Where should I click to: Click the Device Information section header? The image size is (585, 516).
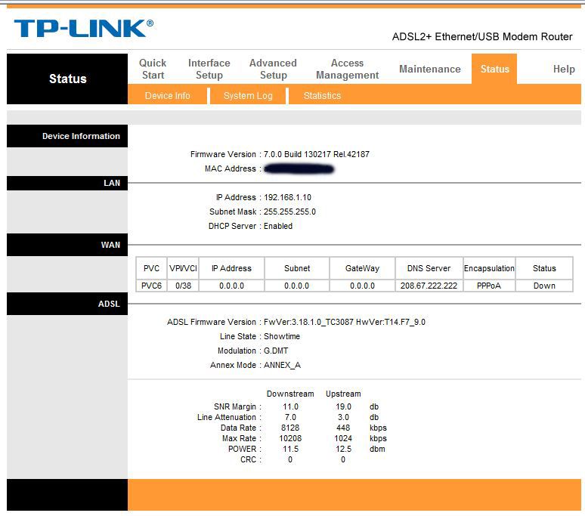click(x=67, y=136)
